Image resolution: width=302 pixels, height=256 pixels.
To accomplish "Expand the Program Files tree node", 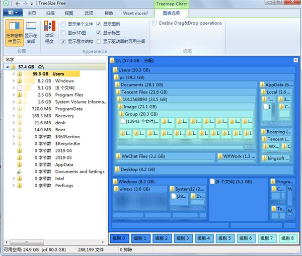I will pos(14,95).
